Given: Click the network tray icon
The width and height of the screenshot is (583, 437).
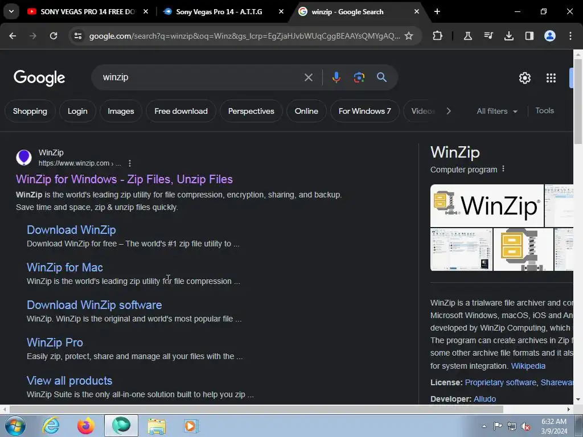Looking at the screenshot, I should tap(512, 426).
